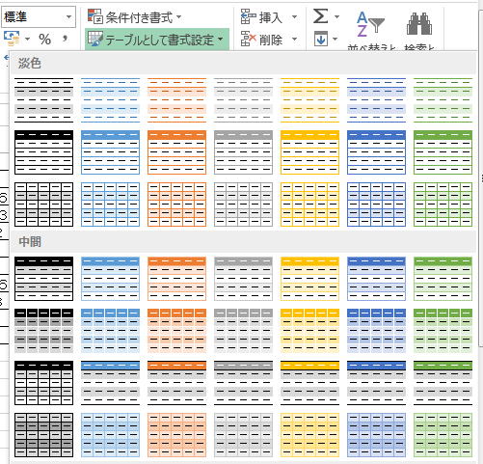483x464 pixels.
Task: Click the accounting number format currency icon
Action: 12,39
